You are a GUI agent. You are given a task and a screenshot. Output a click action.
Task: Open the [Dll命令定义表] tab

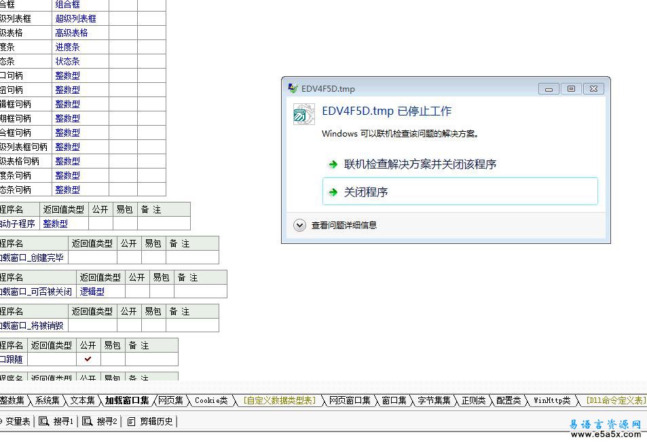coord(615,400)
